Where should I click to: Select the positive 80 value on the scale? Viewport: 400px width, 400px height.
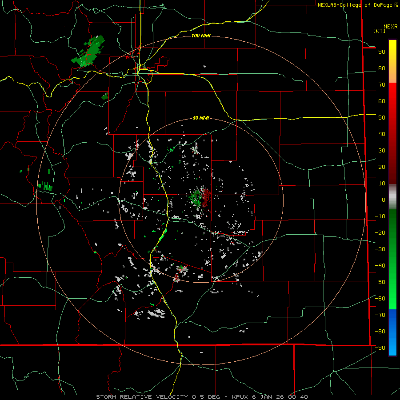pos(382,68)
